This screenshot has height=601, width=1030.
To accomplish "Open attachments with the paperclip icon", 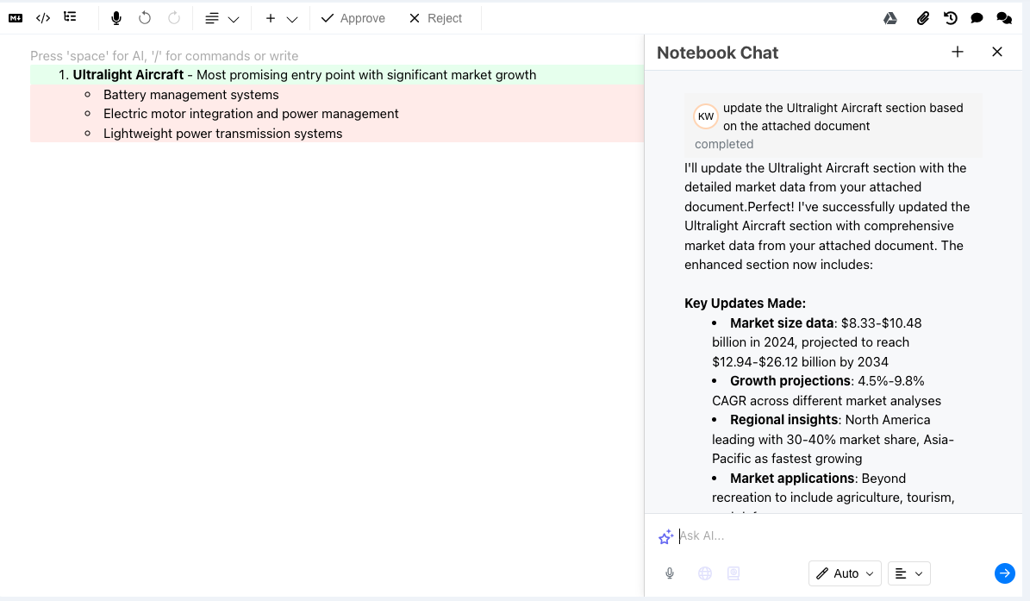I will coord(922,18).
